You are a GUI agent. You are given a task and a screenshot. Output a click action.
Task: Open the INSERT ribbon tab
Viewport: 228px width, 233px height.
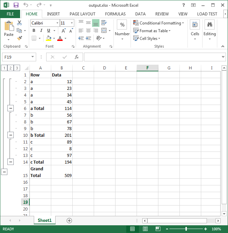pyautogui.click(x=54, y=14)
